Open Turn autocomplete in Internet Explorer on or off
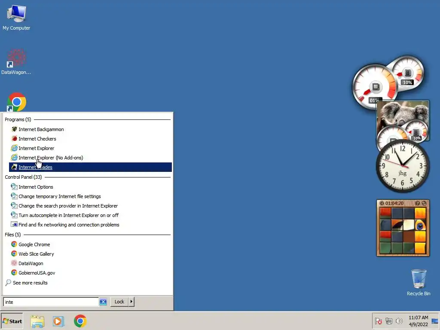 [90, 215]
